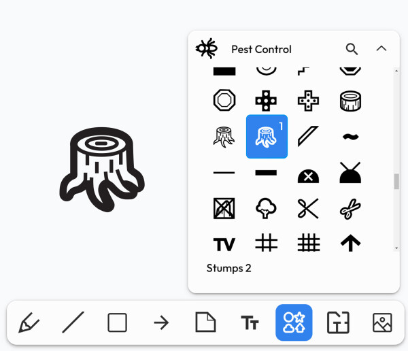
Task: Pick the dome with X icon
Action: tap(308, 176)
